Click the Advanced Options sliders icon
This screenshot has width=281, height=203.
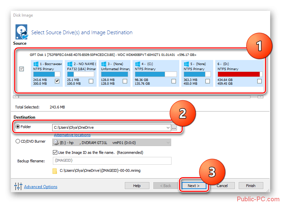click(18, 186)
